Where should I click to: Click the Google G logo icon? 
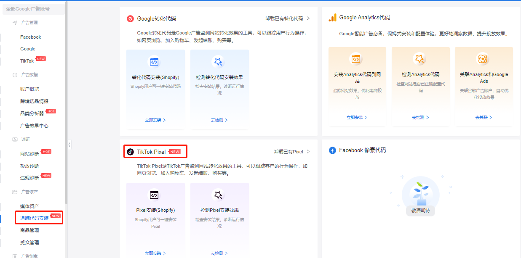tap(131, 18)
